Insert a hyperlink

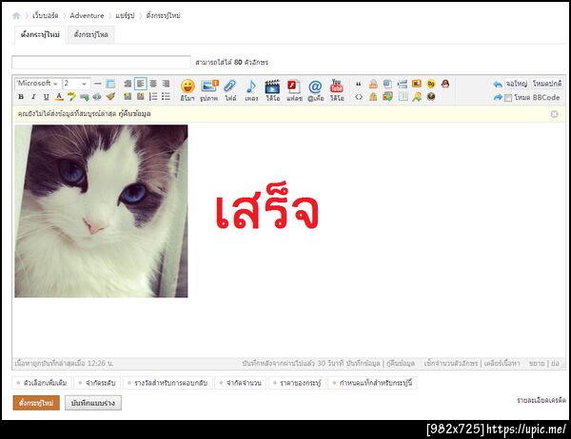85,97
